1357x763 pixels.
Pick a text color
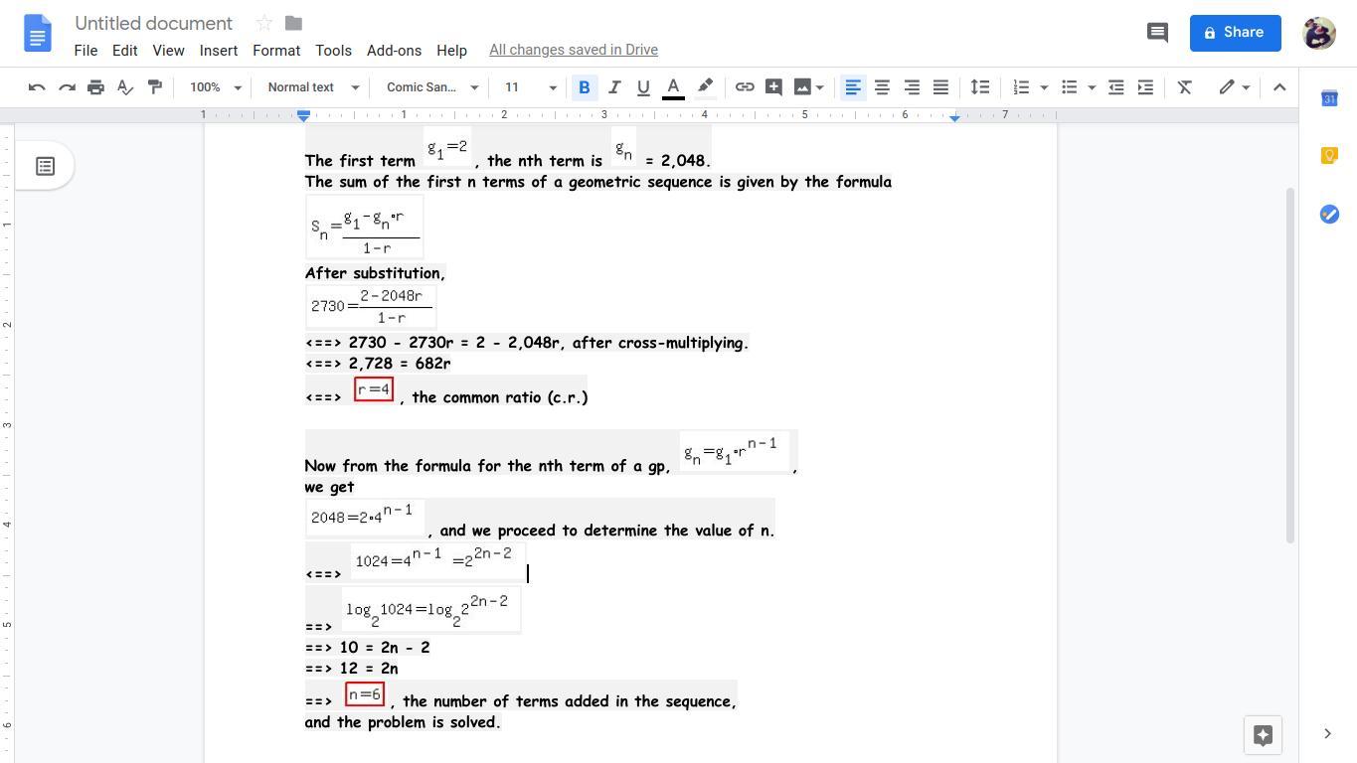coord(673,87)
